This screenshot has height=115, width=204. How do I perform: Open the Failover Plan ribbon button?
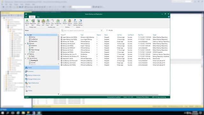click(x=70, y=22)
